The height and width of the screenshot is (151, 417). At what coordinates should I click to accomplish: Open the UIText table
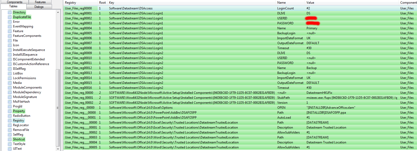17,149
